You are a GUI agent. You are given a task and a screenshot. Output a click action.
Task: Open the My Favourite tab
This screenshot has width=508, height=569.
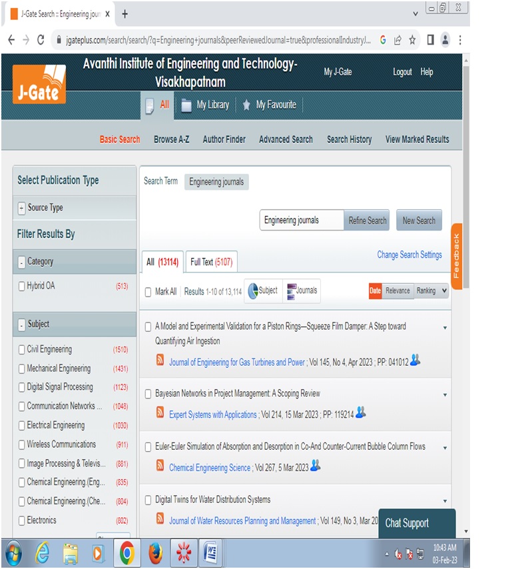[x=269, y=105]
